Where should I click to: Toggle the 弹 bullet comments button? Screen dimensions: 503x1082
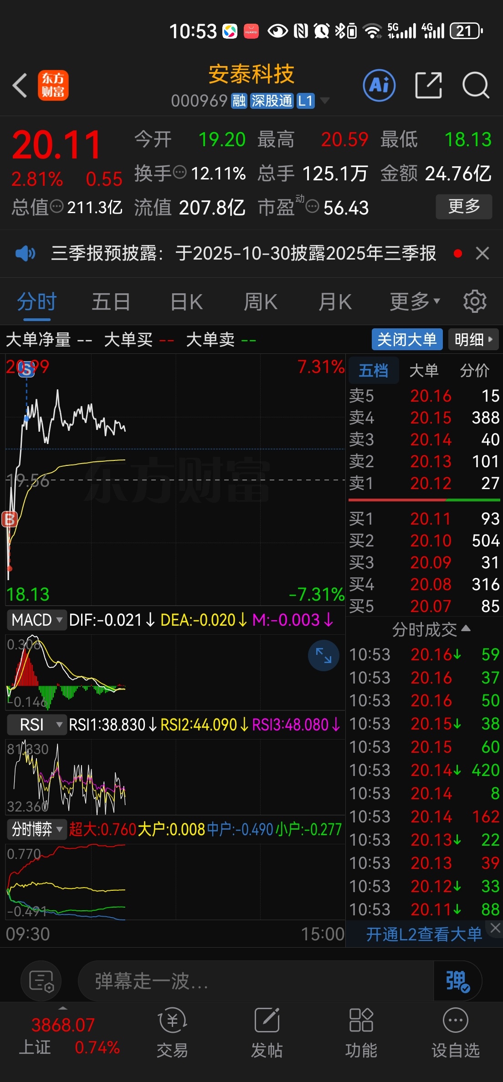point(457,981)
